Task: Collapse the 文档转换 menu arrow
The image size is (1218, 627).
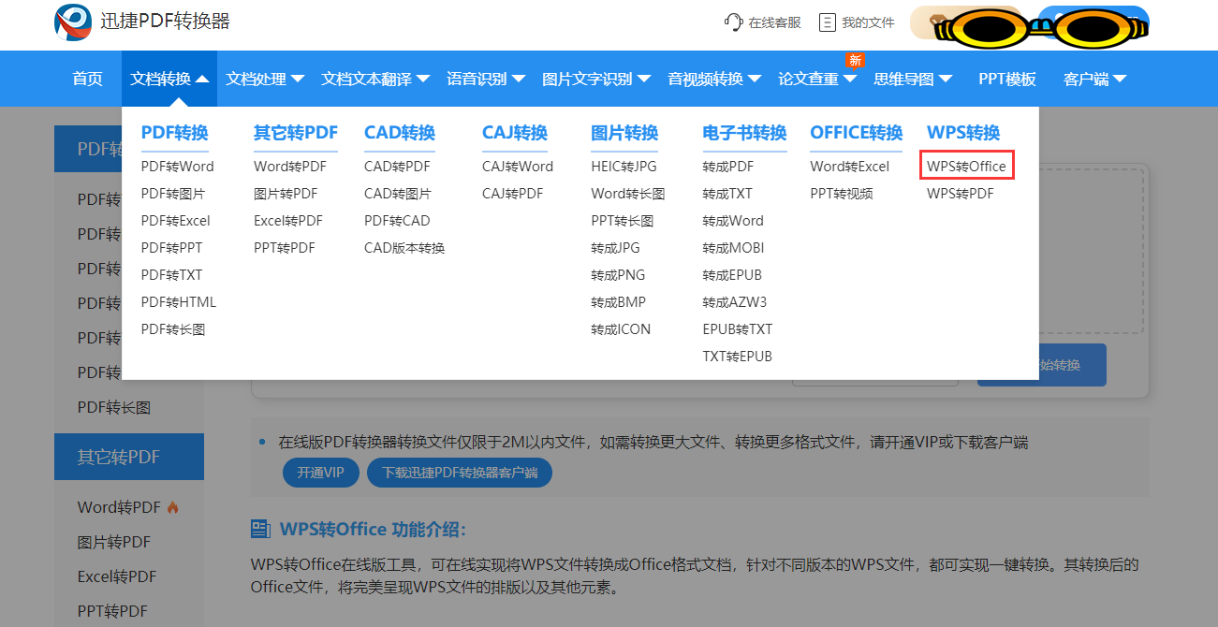Action: pos(202,80)
